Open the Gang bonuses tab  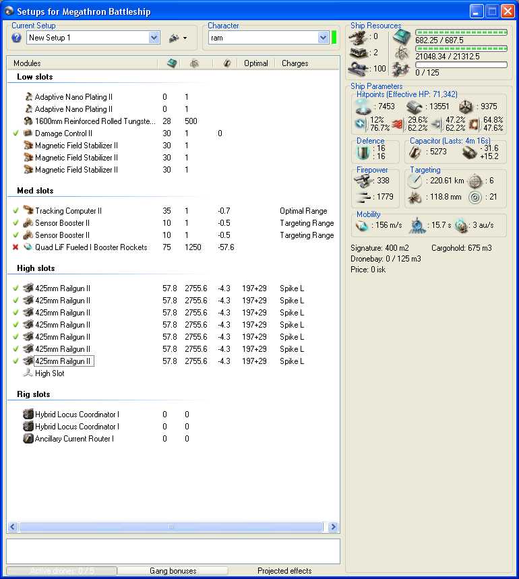point(173,571)
